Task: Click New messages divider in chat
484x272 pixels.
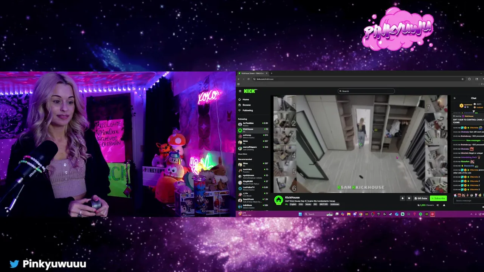Action: [473, 141]
